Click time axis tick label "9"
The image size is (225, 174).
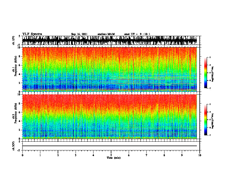coord(182,155)
